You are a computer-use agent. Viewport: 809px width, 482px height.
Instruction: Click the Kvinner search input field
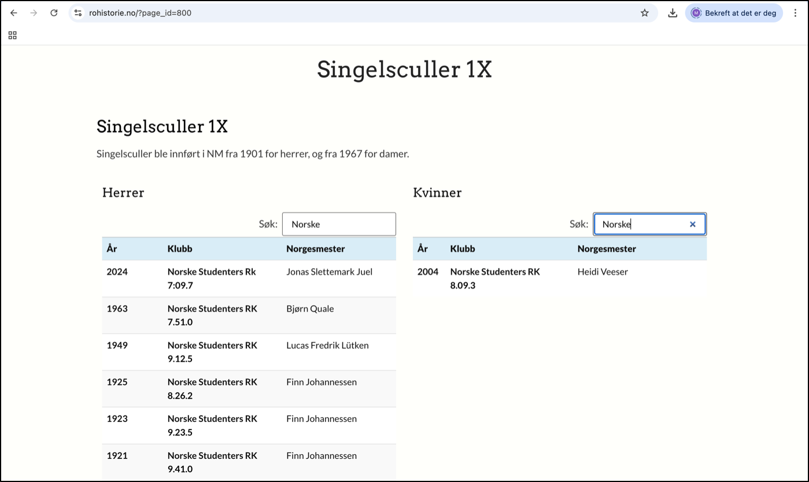click(x=642, y=224)
